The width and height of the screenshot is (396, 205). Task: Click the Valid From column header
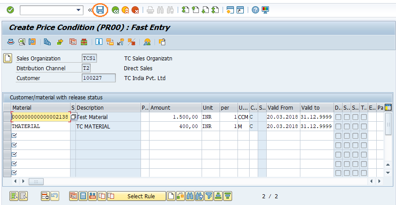(x=282, y=107)
